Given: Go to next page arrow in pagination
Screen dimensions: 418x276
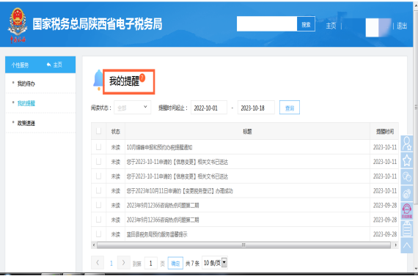Looking at the screenshot, I should click(123, 263).
